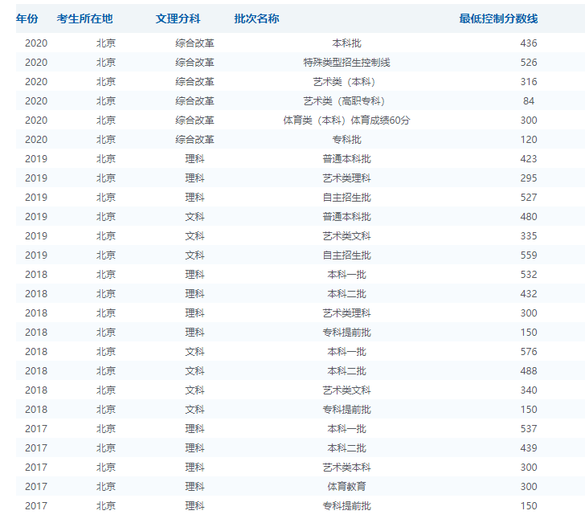Click the score 480
This screenshot has width=585, height=527.
(x=529, y=217)
